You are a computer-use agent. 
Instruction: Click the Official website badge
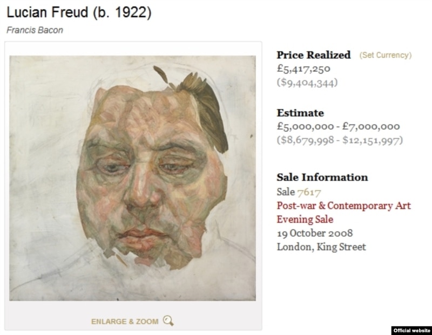pyautogui.click(x=411, y=331)
